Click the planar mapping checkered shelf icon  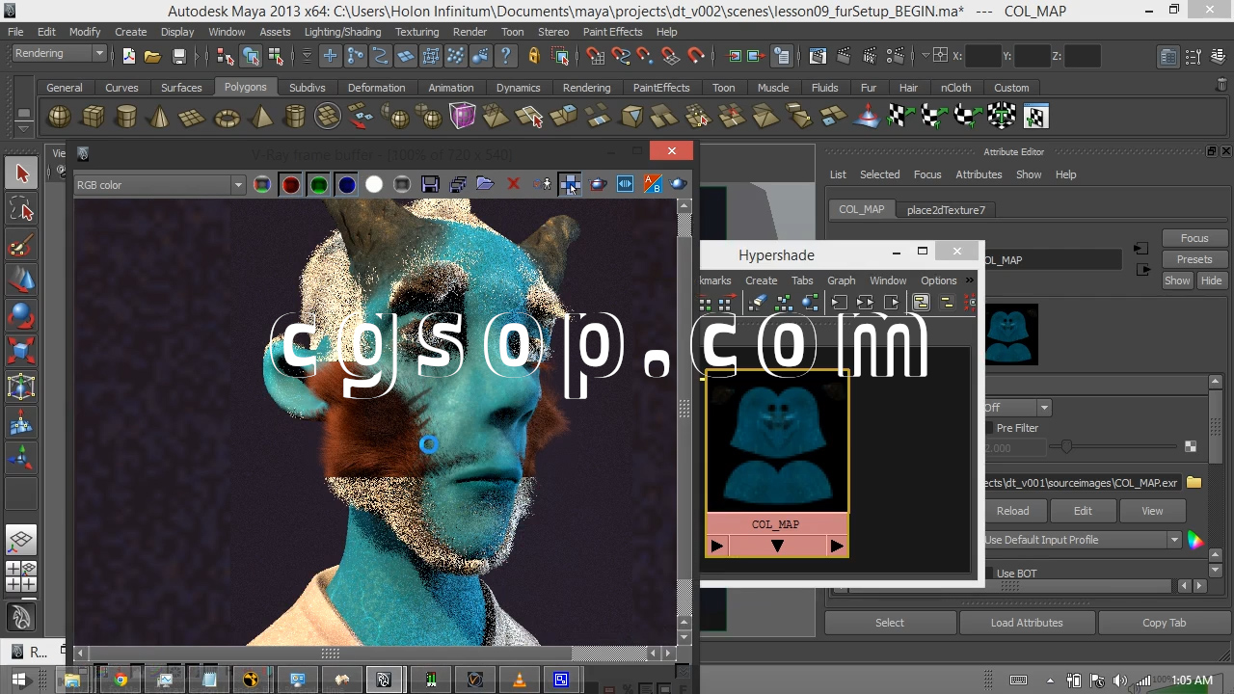tap(900, 118)
